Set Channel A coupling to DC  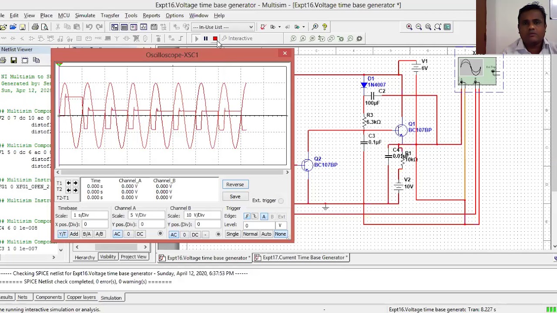click(140, 234)
